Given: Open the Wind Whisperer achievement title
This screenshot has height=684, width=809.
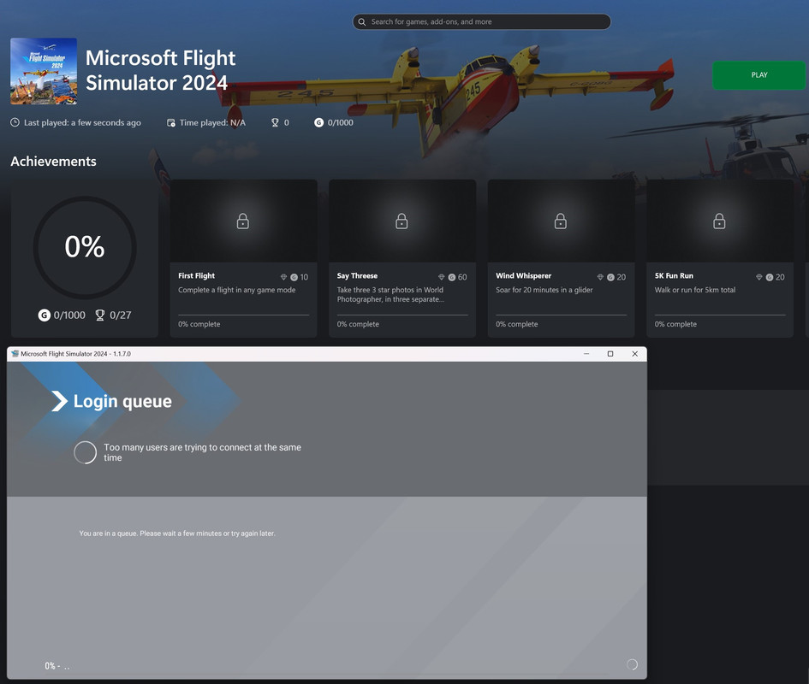Looking at the screenshot, I should click(x=524, y=276).
